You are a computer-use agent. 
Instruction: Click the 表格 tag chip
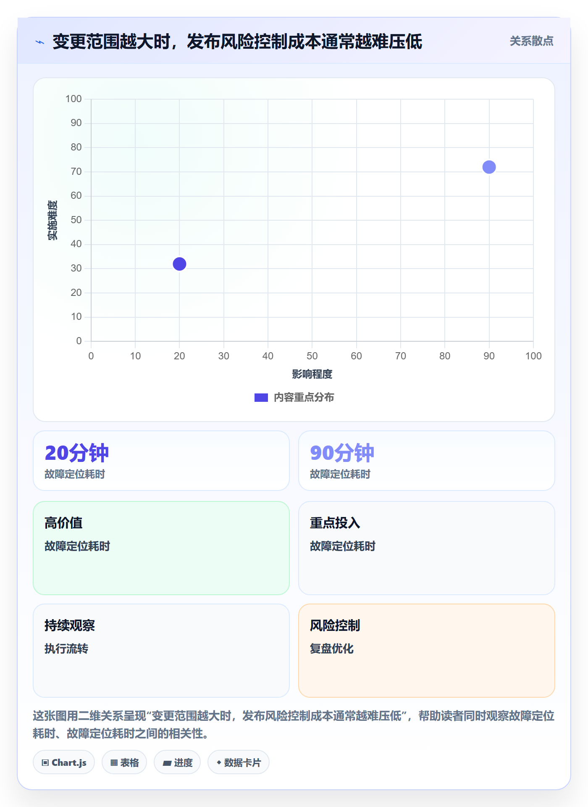pyautogui.click(x=124, y=762)
